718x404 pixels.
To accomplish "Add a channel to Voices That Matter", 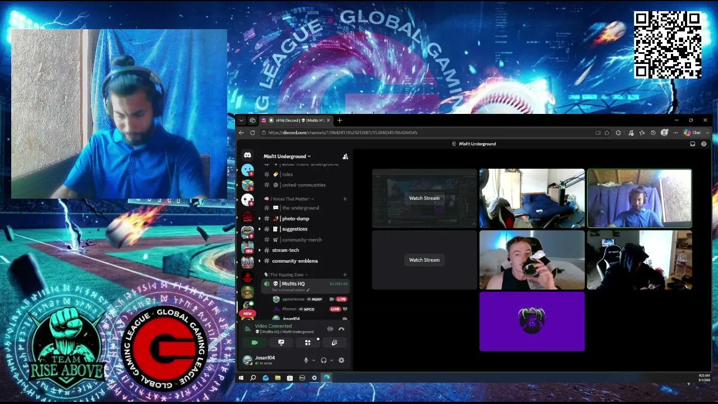I will pyautogui.click(x=345, y=199).
